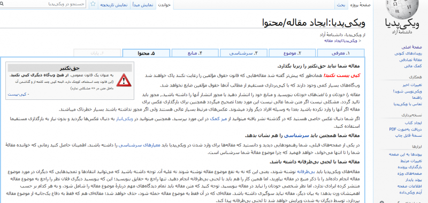Open تغییرات مرتبط in the sidebar
The width and height of the screenshot is (428, 203).
410,161
